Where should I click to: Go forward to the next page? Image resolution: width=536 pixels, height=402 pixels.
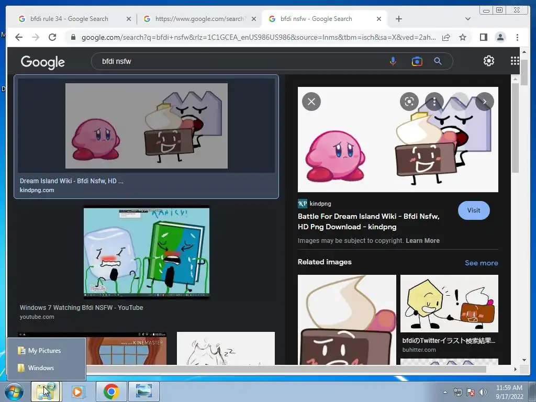(x=36, y=37)
